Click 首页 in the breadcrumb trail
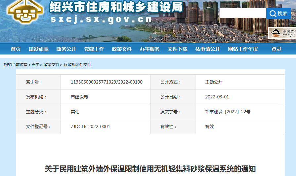This screenshot has height=176, width=296. click(35, 65)
